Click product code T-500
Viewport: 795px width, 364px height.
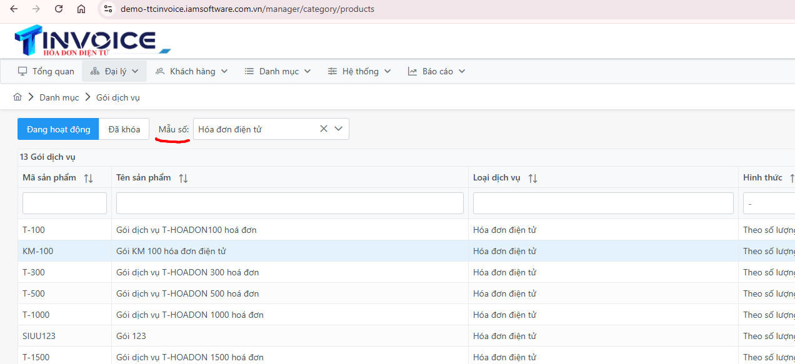click(34, 293)
